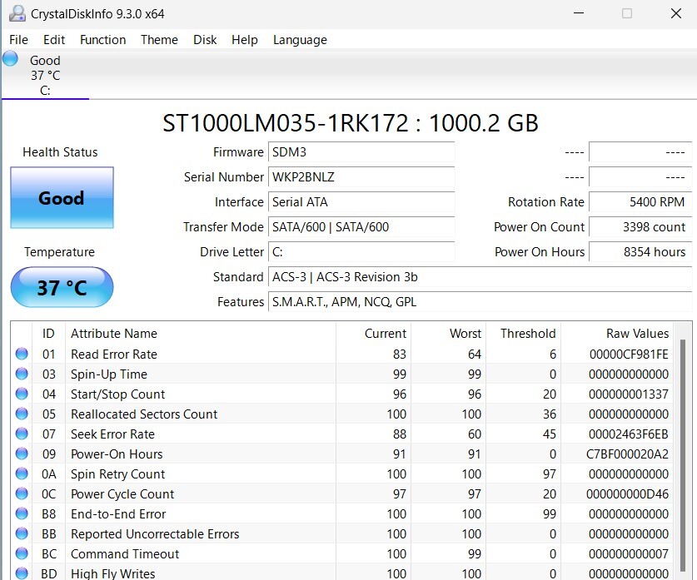Click the Raw Values column header
Screen dimensions: 697x580
coord(637,333)
